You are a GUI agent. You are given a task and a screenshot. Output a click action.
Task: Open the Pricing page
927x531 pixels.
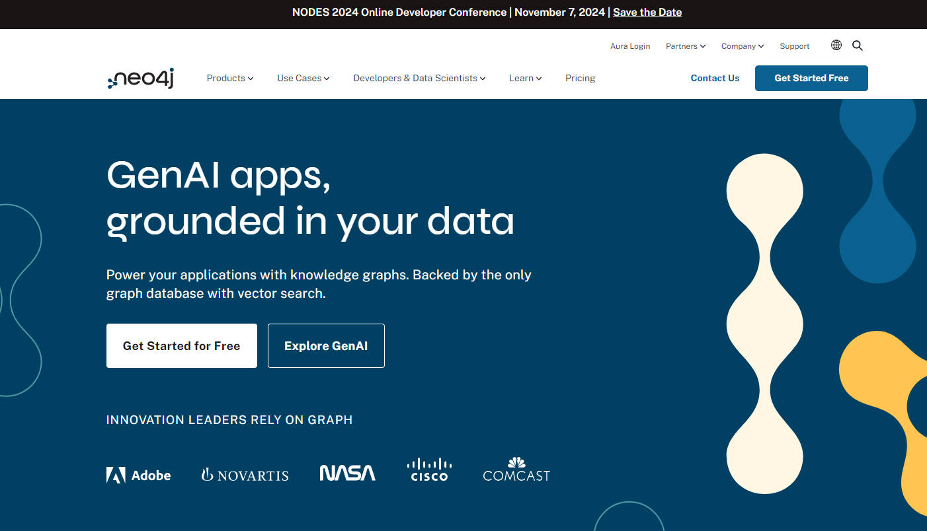click(581, 78)
